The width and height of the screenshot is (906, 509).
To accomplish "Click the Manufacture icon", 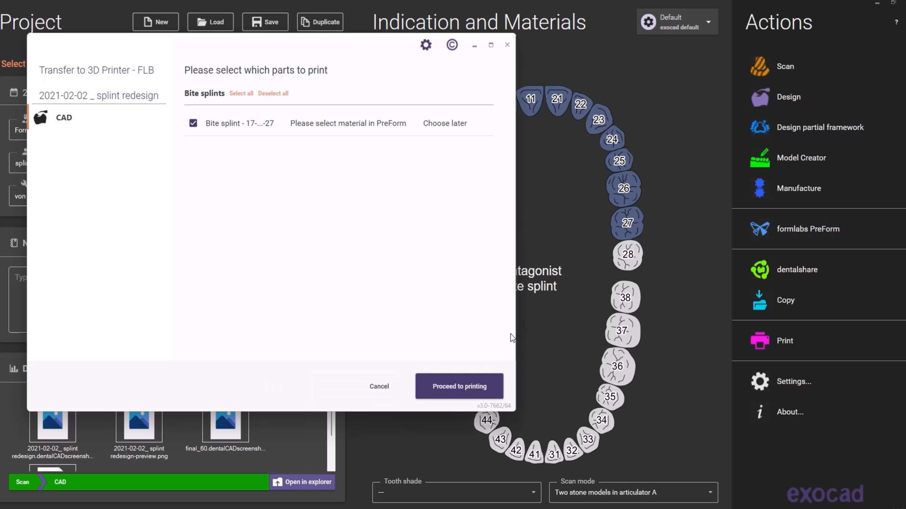I will click(x=760, y=188).
